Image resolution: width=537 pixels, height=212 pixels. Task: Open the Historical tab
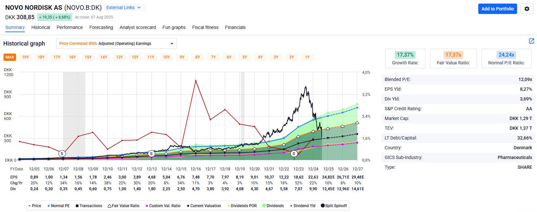coord(41,27)
